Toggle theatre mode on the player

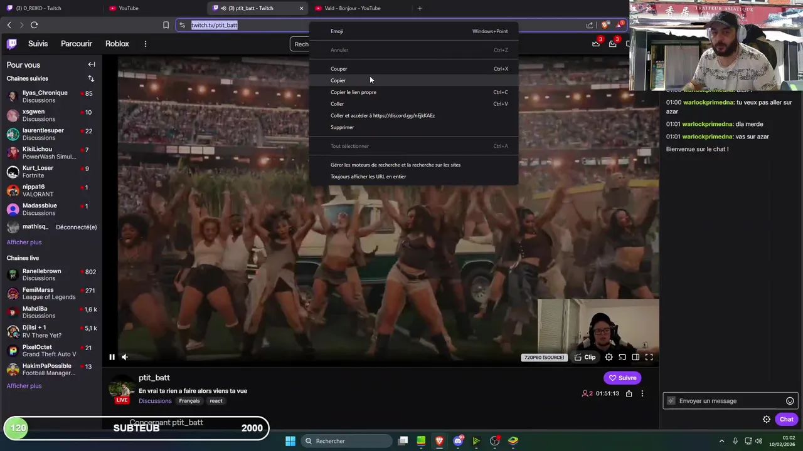click(635, 357)
